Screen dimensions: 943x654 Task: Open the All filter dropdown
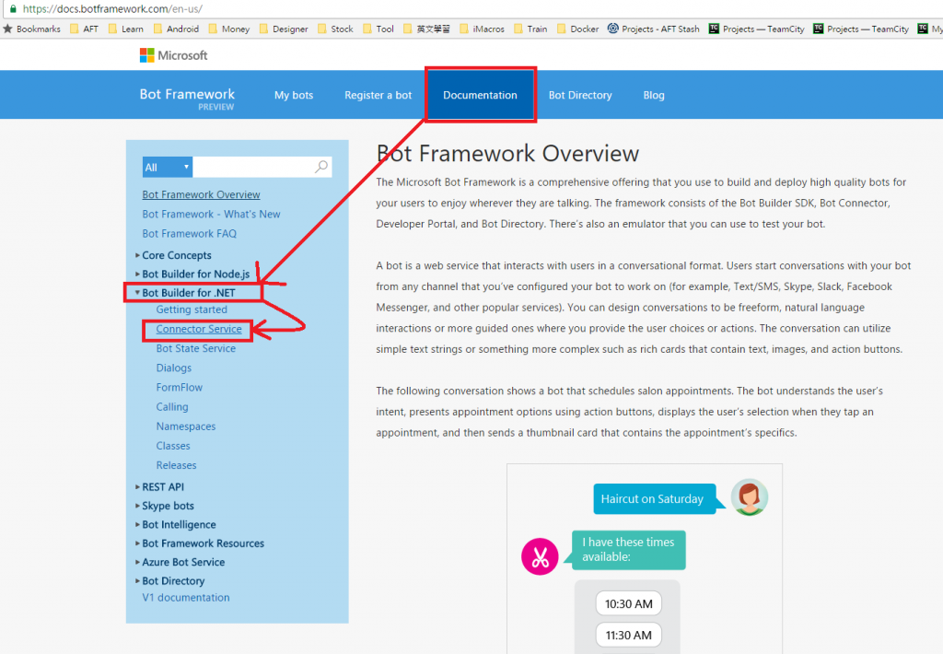168,168
